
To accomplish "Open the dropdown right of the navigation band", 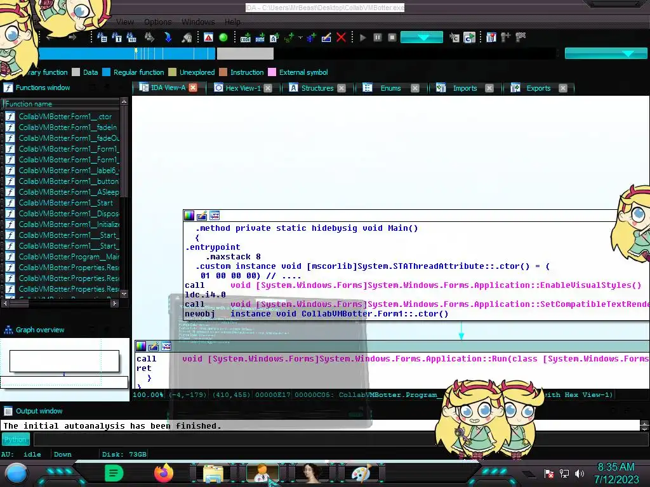I will [x=606, y=53].
